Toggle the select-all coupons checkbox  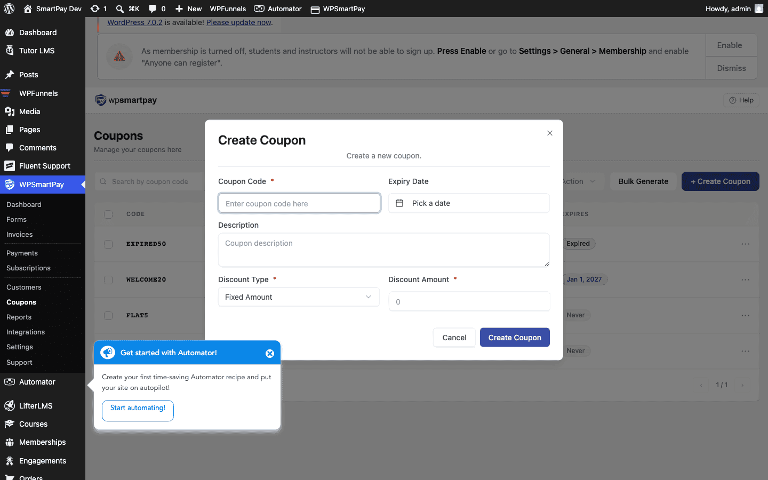pos(108,214)
